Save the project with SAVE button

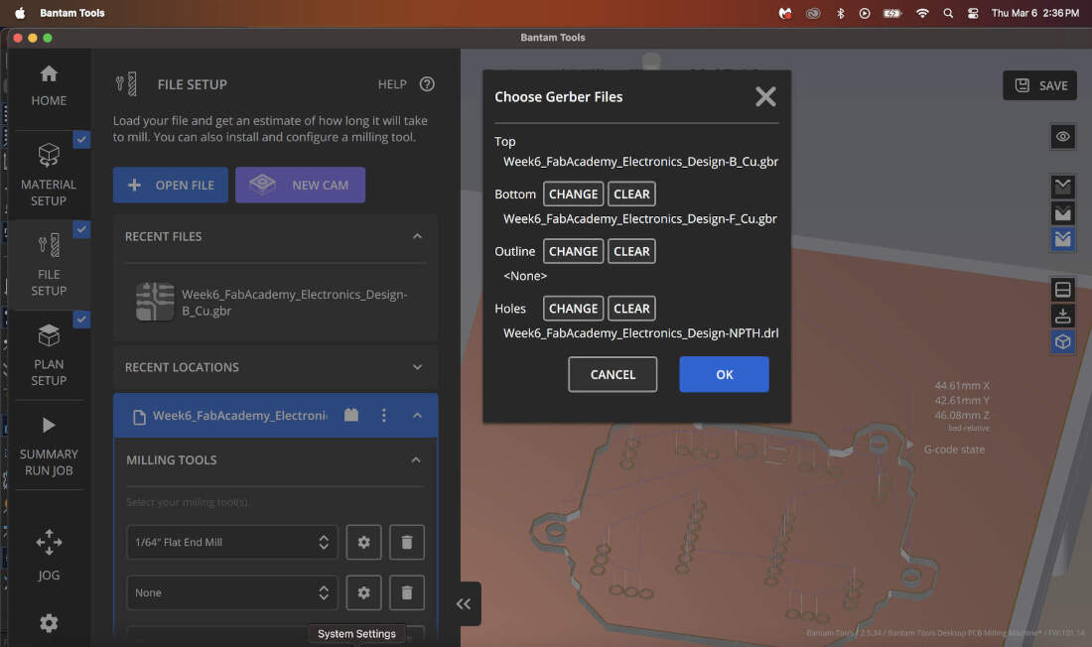[x=1039, y=85]
